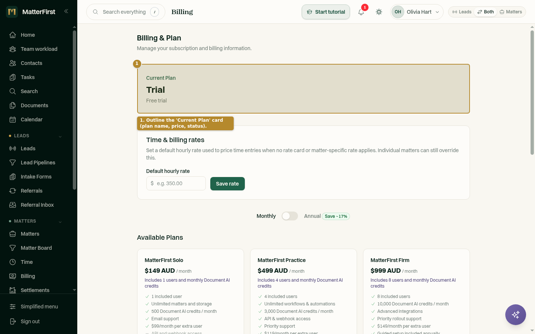Select the MatterFirst Practice plan title

(282, 260)
